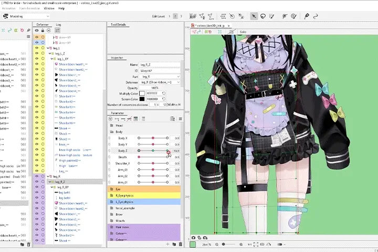378x252 pixels.
Task: Click the canvas snapshot camera icon
Action: click(x=193, y=237)
